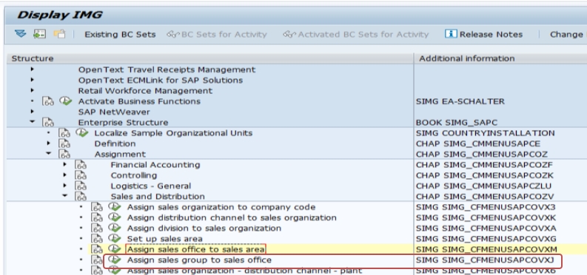Viewport: 587px width, 275px height.
Task: Open documentation icon for Controlling
Action: coord(81,175)
